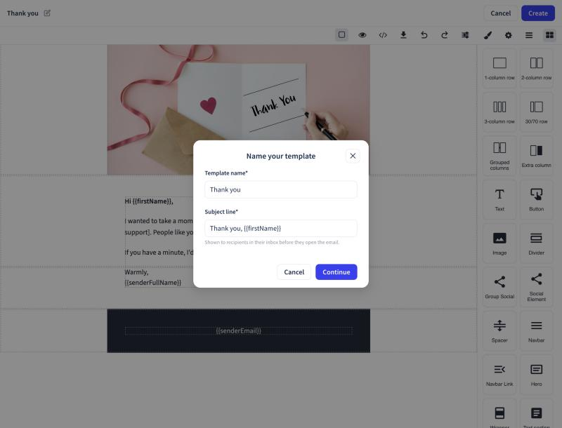Screen dimensions: 562x428
Task: Click the top-right Cancel button
Action: pyautogui.click(x=500, y=13)
